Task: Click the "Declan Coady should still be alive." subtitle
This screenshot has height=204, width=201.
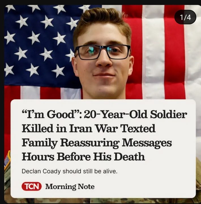Action: coord(69,171)
